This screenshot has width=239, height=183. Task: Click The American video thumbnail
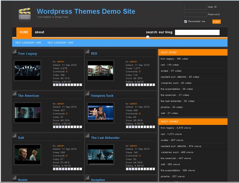tap(27, 112)
